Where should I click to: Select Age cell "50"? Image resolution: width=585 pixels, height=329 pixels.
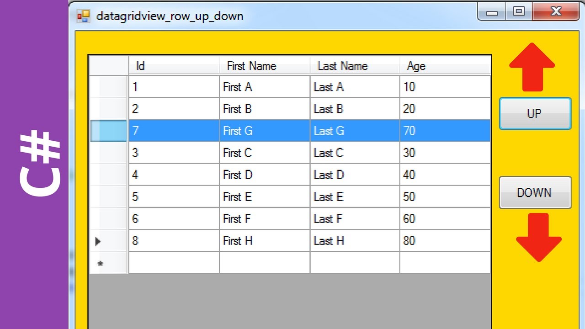[x=445, y=196]
